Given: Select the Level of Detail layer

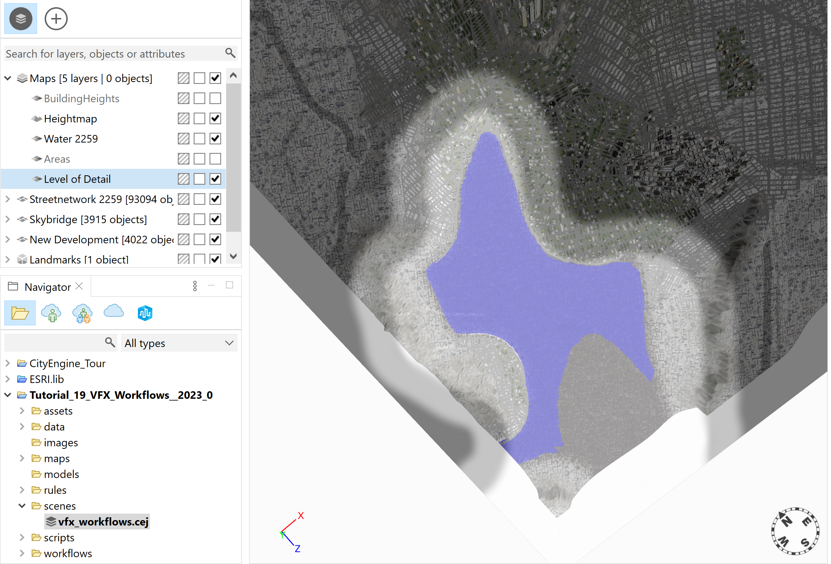Looking at the screenshot, I should (x=77, y=179).
